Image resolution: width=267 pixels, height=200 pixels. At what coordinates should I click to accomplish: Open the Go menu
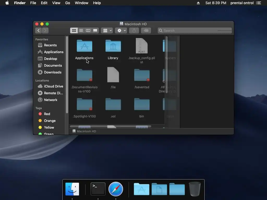pos(68,3)
